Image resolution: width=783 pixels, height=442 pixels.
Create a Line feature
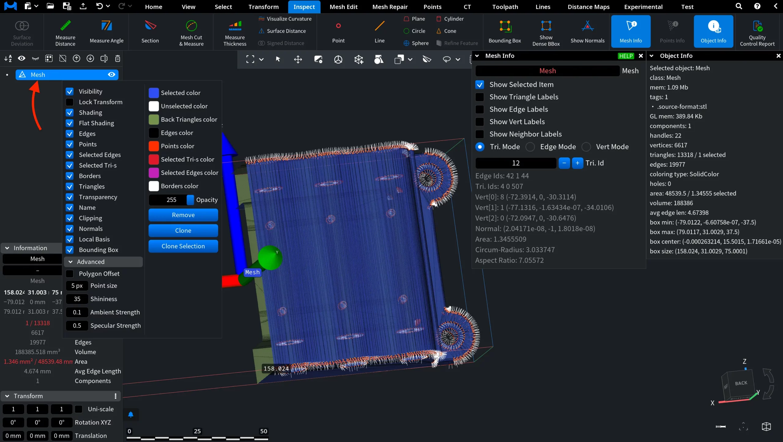tap(380, 31)
